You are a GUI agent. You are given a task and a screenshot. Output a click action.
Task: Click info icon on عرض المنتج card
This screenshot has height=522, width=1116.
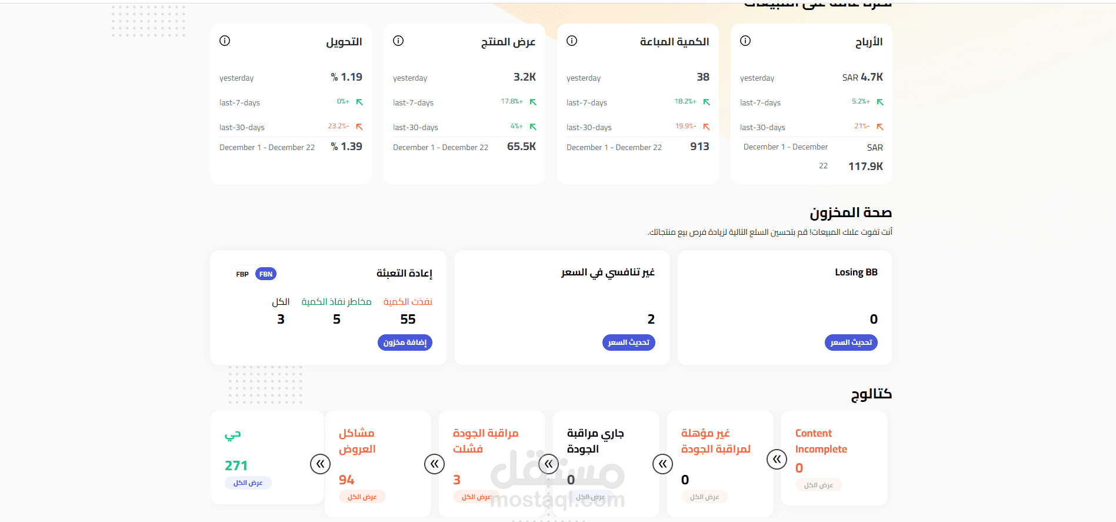tap(398, 41)
